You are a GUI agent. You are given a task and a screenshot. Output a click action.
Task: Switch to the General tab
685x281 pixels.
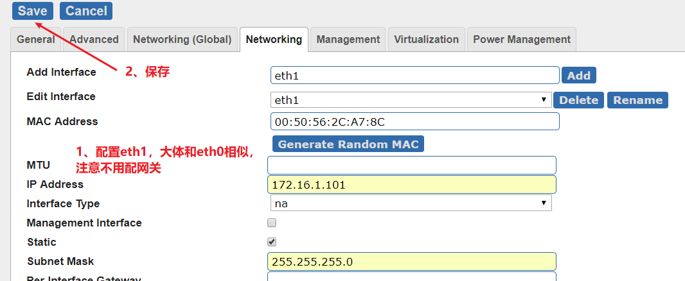point(36,39)
